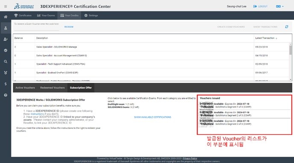294x163 pixels.
Task: Click date 05/23/2018 cell
Action: coord(262,47)
